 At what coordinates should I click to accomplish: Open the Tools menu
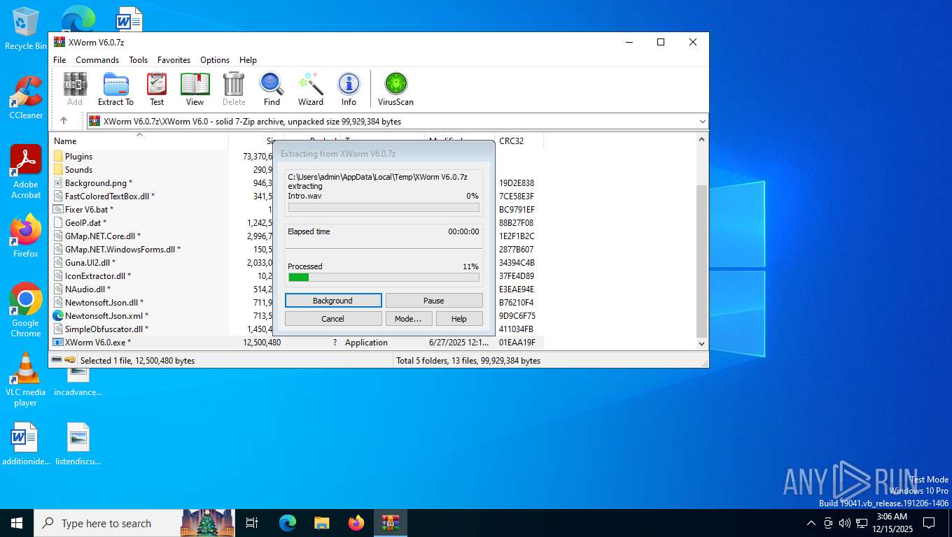tap(138, 60)
